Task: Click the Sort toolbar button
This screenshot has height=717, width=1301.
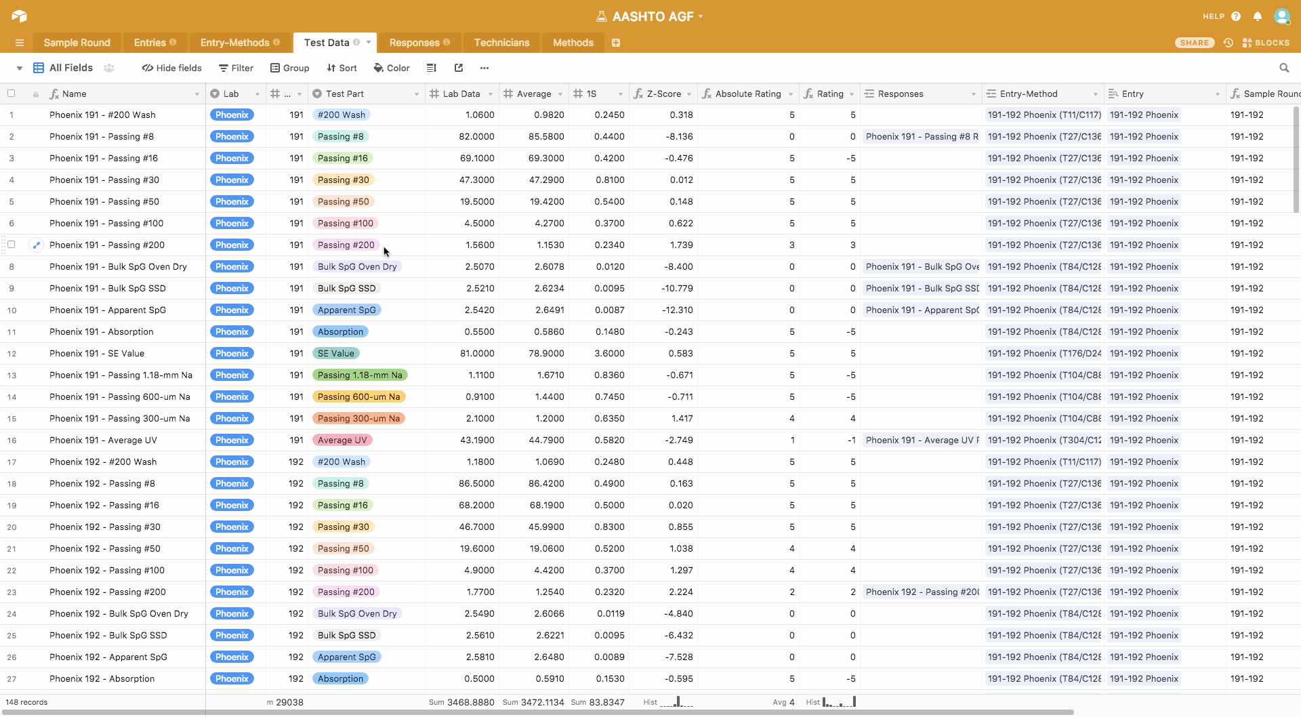Action: click(342, 68)
